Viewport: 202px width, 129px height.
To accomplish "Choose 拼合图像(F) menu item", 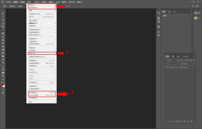I will point(41,98).
